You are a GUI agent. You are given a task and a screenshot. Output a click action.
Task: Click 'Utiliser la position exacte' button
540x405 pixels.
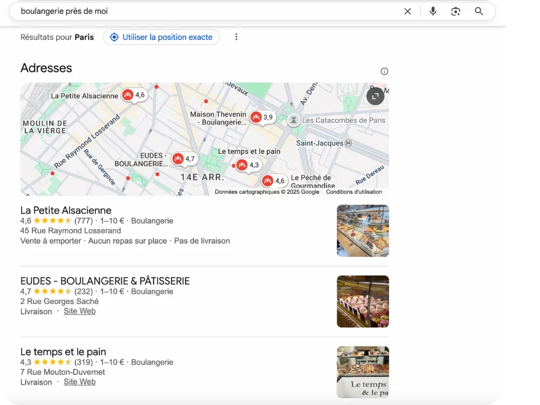pos(161,37)
